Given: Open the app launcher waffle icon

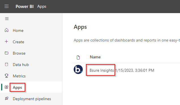Looking at the screenshot, I should pyautogui.click(x=7, y=6).
